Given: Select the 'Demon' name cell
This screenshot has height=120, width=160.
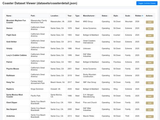Looking at the screenshot, I should (x=17, y=28).
